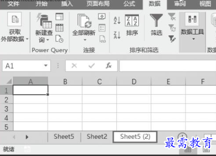Screen dimensions: 216x156
Task: Click the 新建查询 database icon
Action: (x=44, y=21)
